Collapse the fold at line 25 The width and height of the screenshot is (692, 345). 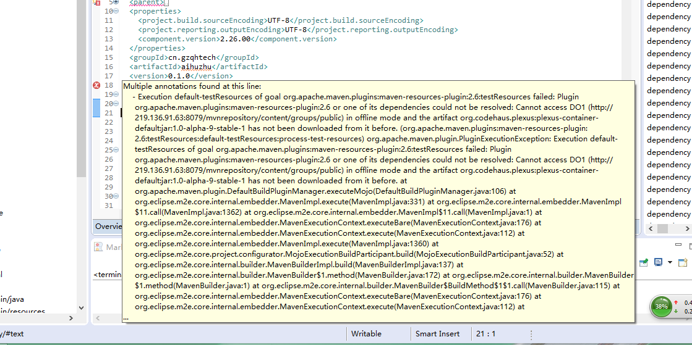coord(117,150)
